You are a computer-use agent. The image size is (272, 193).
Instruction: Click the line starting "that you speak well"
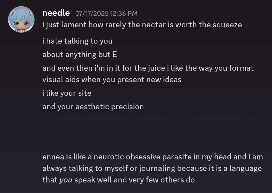(118, 180)
